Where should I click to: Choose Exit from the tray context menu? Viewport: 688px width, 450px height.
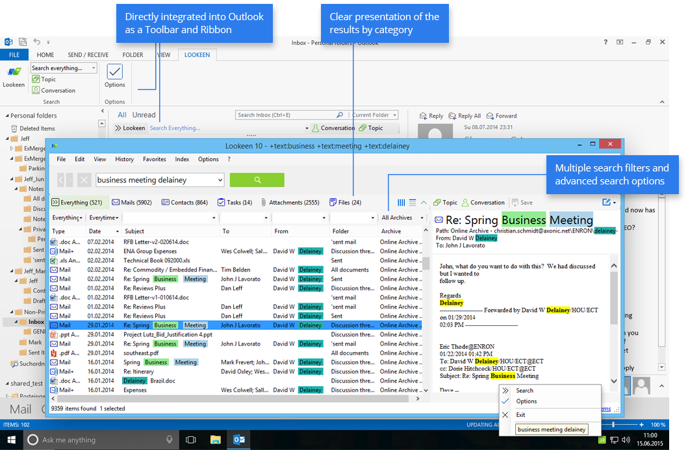click(x=520, y=414)
